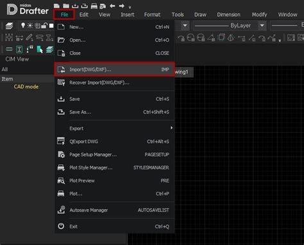Click the printer icon in quick access bar
304x245 pixels.
(x=94, y=6)
